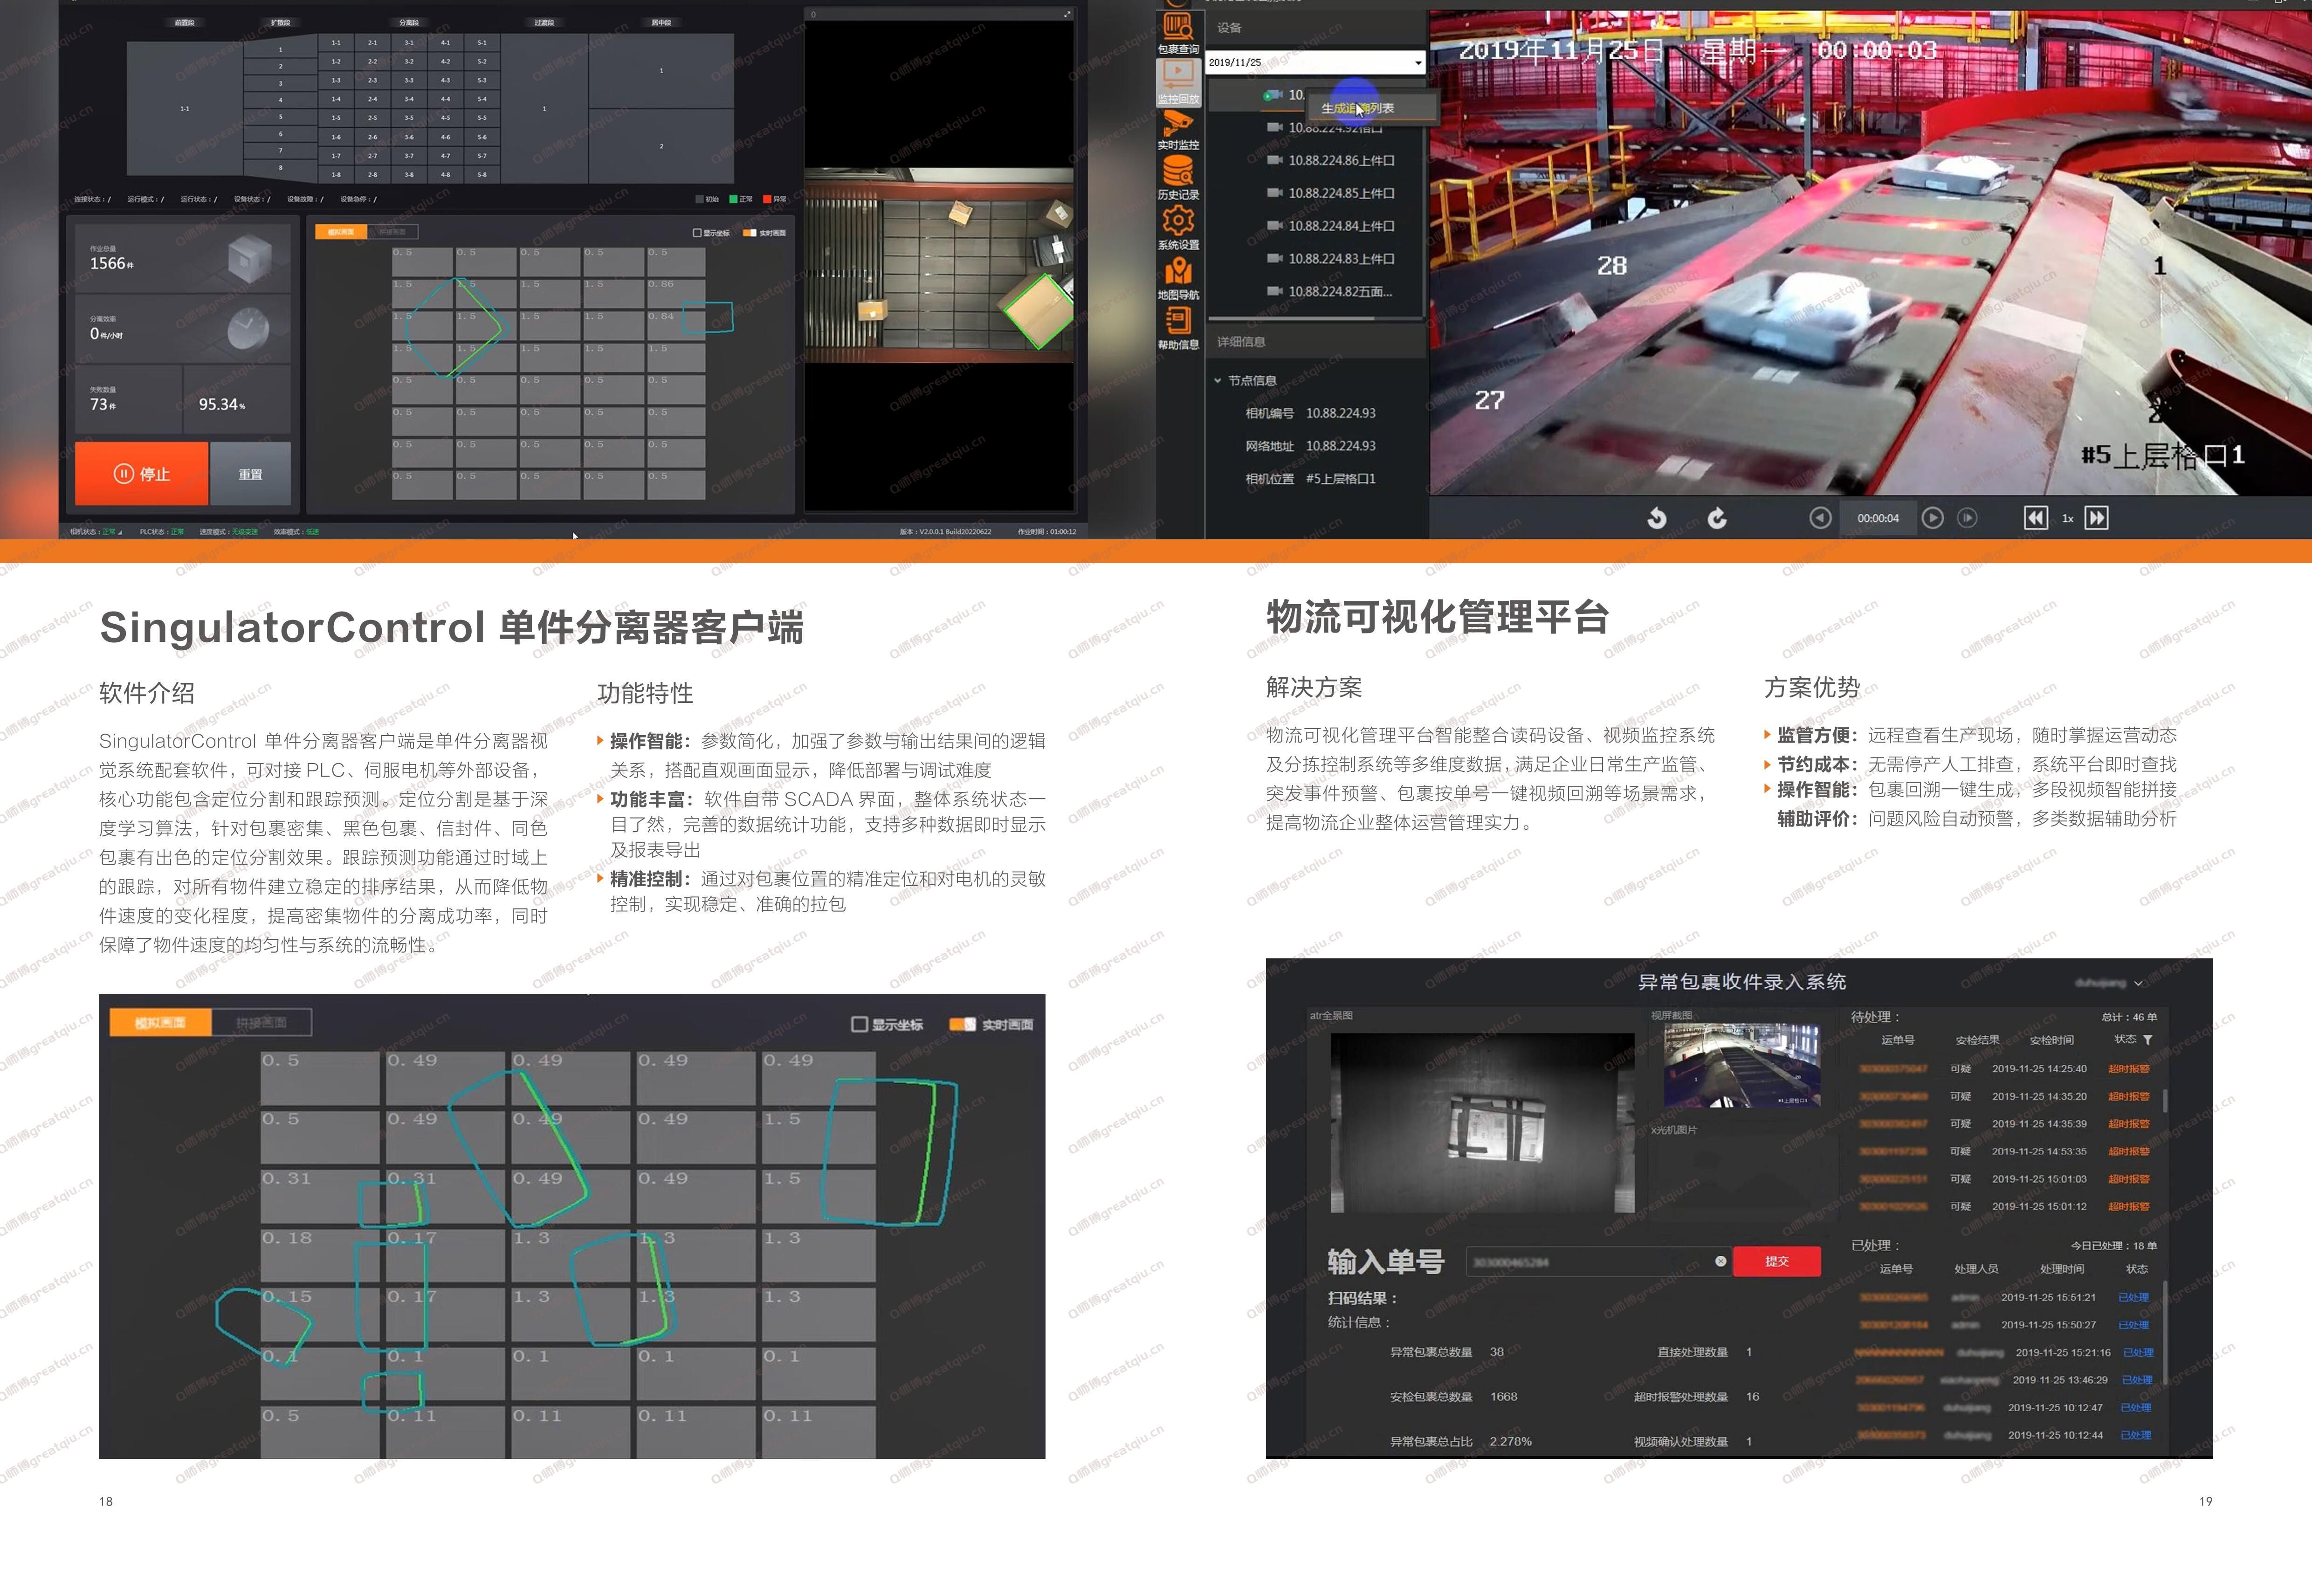
Task: Click the green active camera icon in device list
Action: coord(1273,96)
